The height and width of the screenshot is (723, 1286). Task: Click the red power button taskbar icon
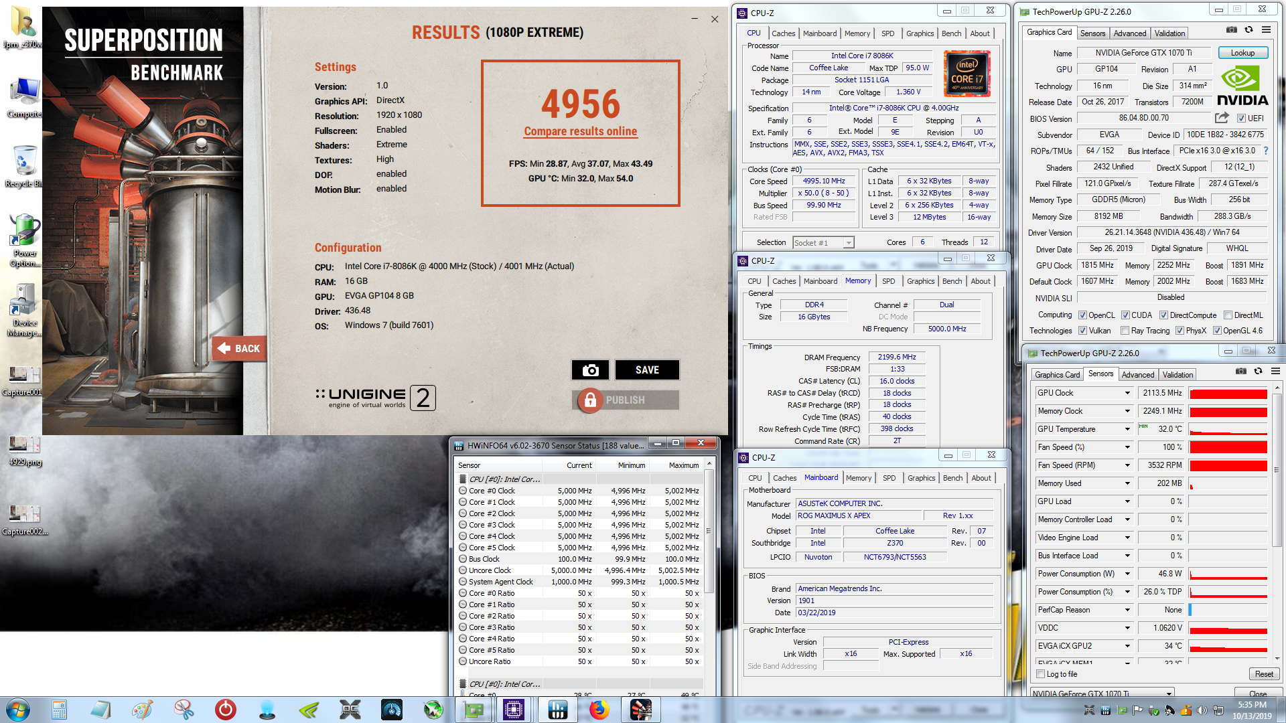coord(226,710)
